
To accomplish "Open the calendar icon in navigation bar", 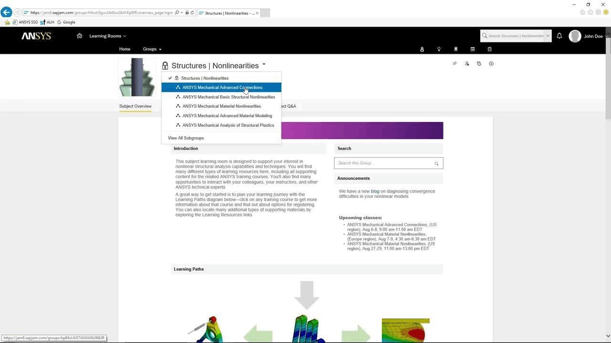I will click(473, 49).
